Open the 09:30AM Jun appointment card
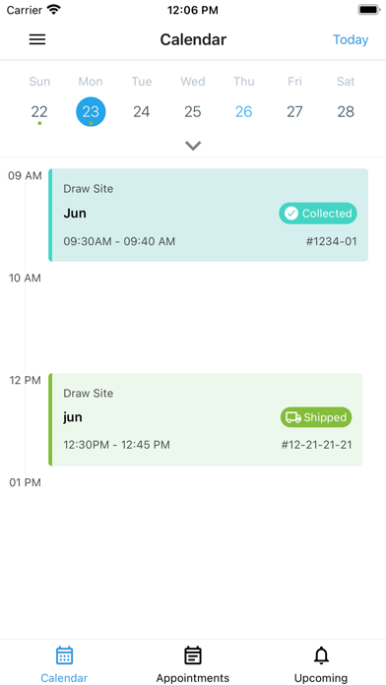 208,215
